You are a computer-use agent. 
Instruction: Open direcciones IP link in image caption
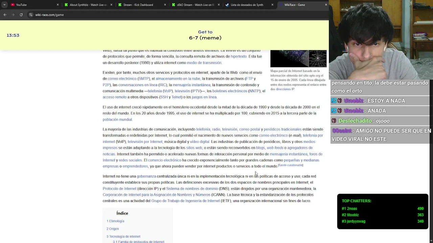[x=285, y=89]
